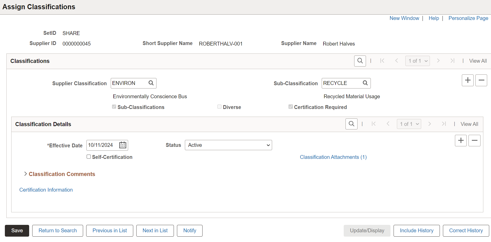Open the Classification Details find icon
This screenshot has width=491, height=242.
click(351, 124)
